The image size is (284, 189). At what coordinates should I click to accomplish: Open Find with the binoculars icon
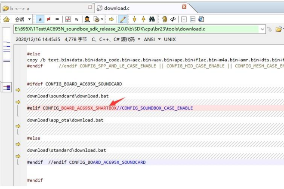[152, 19]
